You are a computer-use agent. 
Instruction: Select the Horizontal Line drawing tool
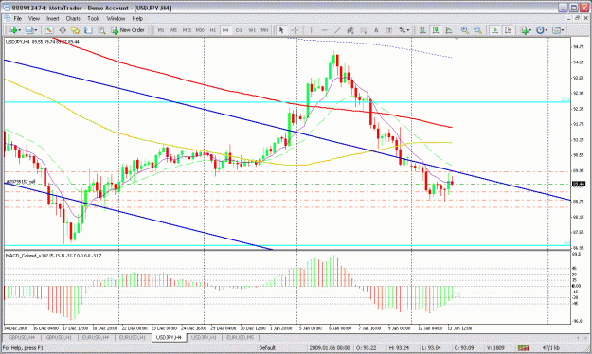[x=324, y=30]
